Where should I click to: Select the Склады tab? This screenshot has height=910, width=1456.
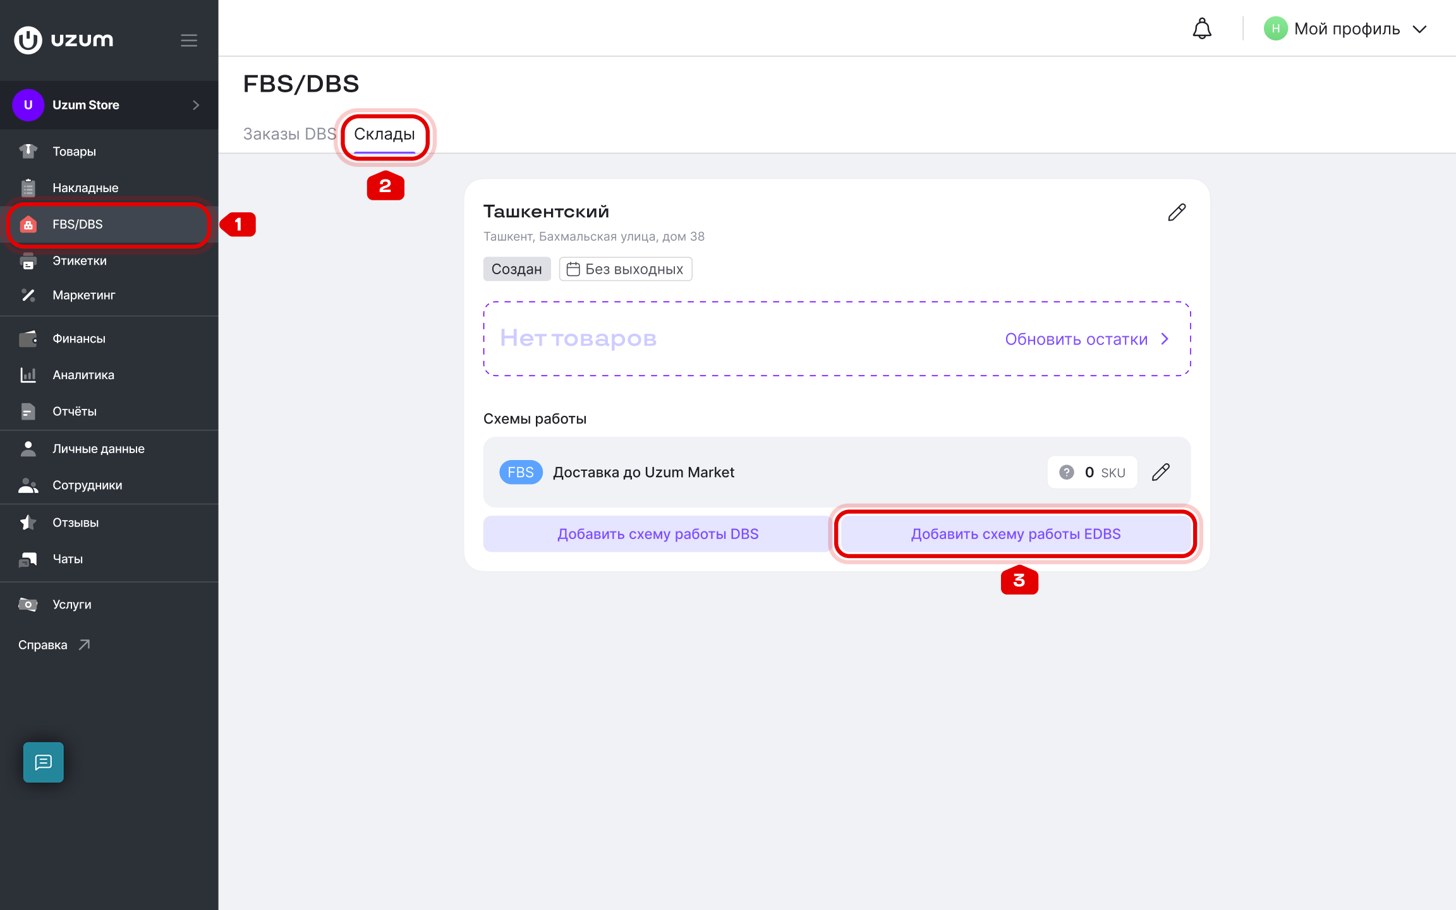pos(384,134)
